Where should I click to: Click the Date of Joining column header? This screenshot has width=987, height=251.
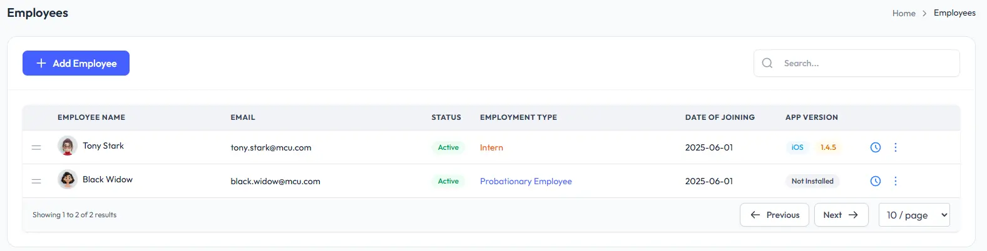coord(720,117)
